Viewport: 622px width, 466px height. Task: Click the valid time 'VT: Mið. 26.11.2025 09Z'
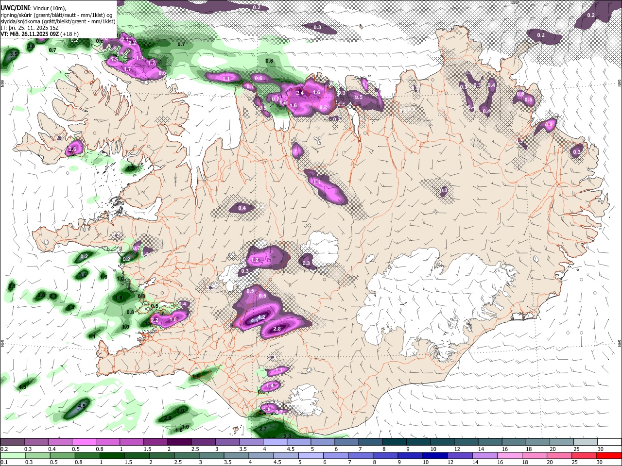(30, 34)
